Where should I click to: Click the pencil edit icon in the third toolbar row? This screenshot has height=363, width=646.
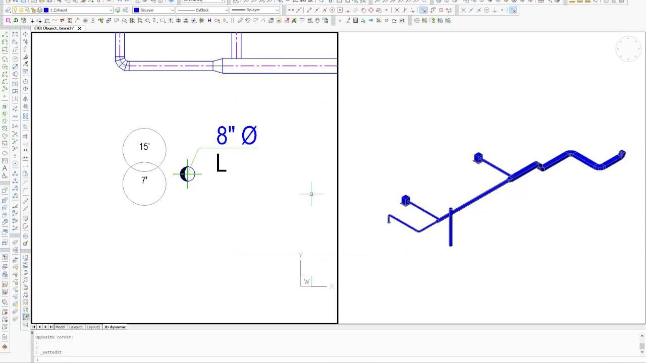click(x=348, y=21)
